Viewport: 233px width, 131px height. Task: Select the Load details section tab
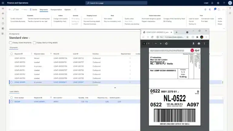coord(14,92)
